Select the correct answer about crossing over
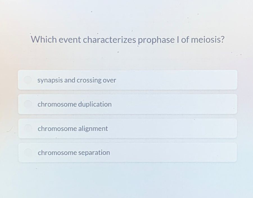 pyautogui.click(x=77, y=80)
